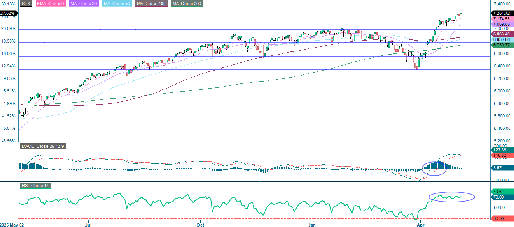
Task: Click the RSI Close 14 indicator label
Action: coord(36,186)
